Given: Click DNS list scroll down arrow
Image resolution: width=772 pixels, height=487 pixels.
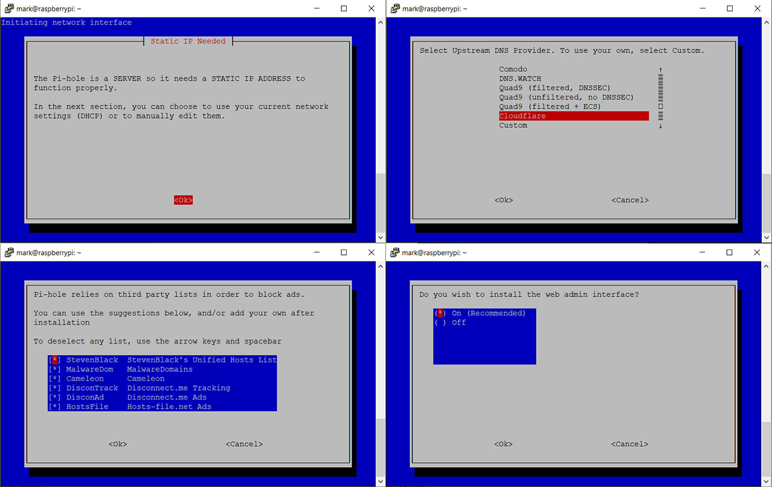Looking at the screenshot, I should click(x=661, y=125).
